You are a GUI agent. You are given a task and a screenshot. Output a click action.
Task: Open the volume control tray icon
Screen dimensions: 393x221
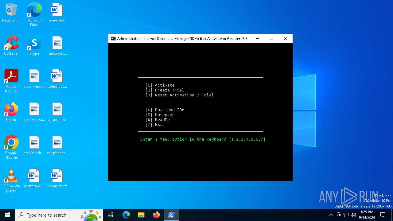tap(353, 215)
